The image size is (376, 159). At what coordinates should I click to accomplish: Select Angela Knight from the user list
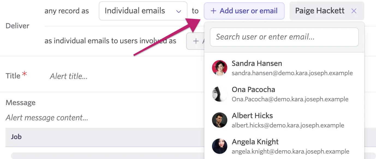[284, 146]
